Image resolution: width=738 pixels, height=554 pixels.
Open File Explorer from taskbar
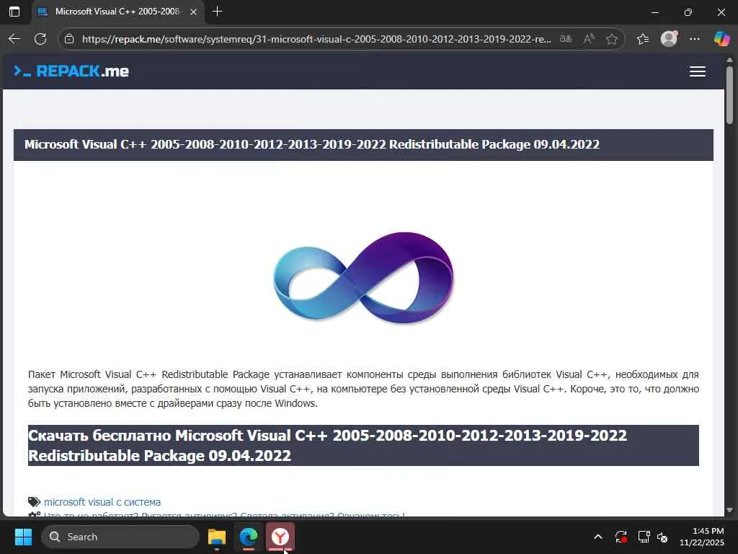pos(217,537)
